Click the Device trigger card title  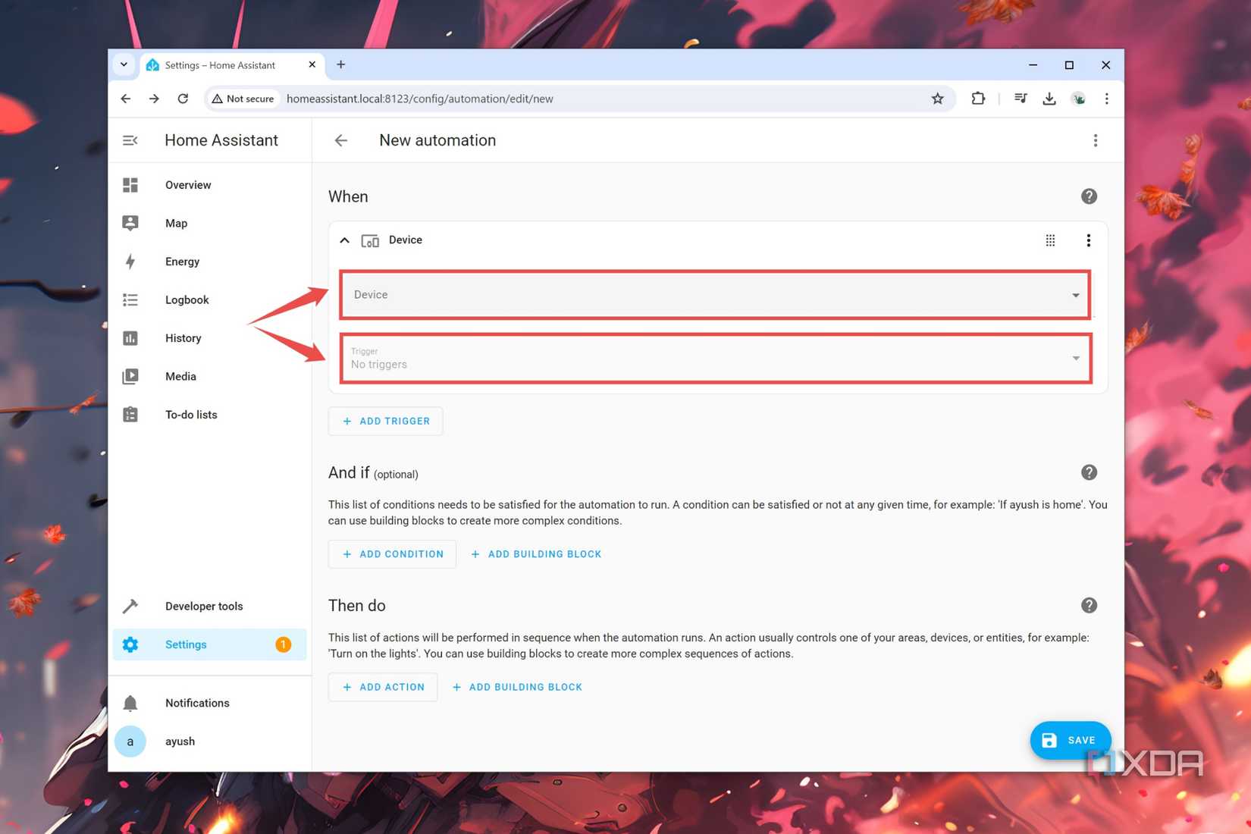coord(405,240)
